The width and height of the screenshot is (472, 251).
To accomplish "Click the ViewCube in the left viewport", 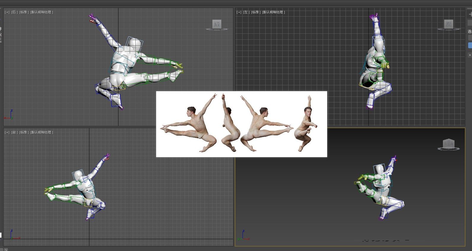I will click(449, 24).
